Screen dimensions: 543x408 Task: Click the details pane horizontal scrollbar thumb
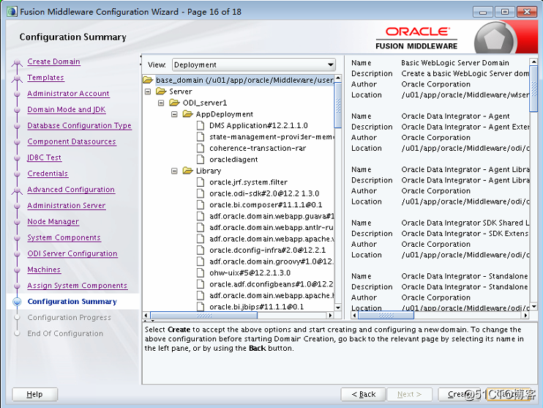pyautogui.click(x=386, y=316)
